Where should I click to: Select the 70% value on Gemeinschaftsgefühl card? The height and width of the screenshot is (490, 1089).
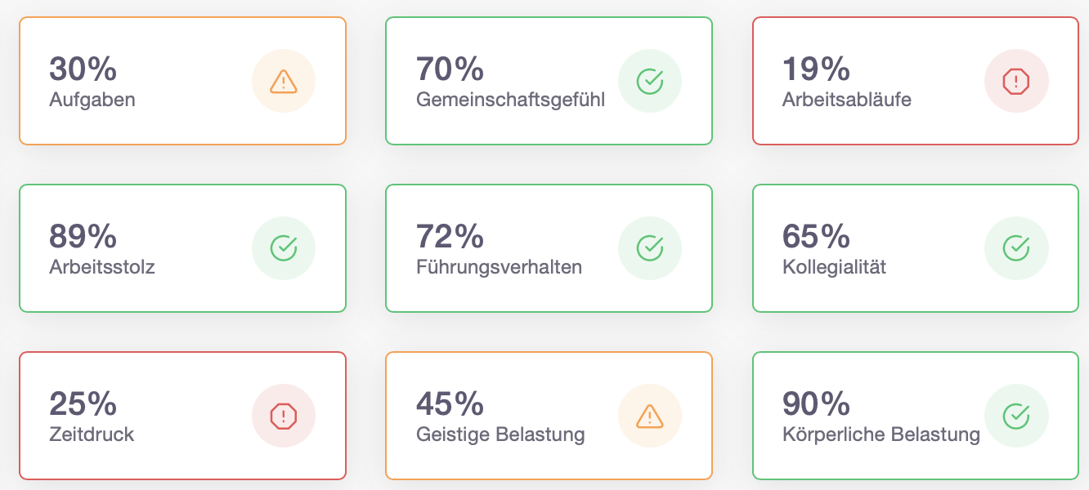pos(450,69)
